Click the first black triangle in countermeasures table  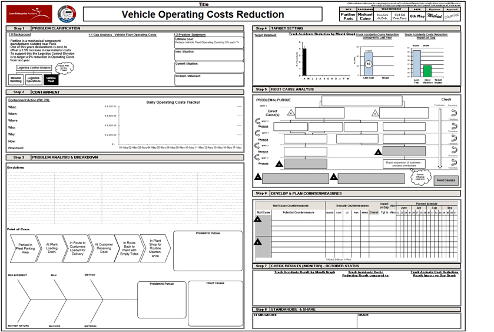pos(258,219)
